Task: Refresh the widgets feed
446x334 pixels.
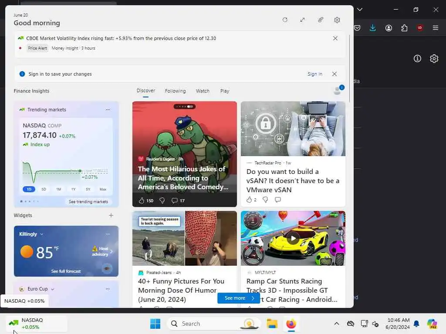Action: [285, 20]
